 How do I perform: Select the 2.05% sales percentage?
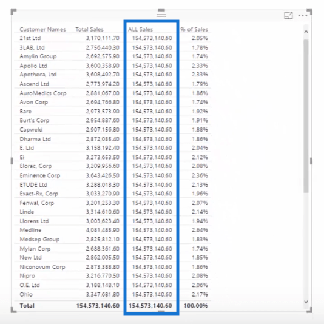click(200, 38)
